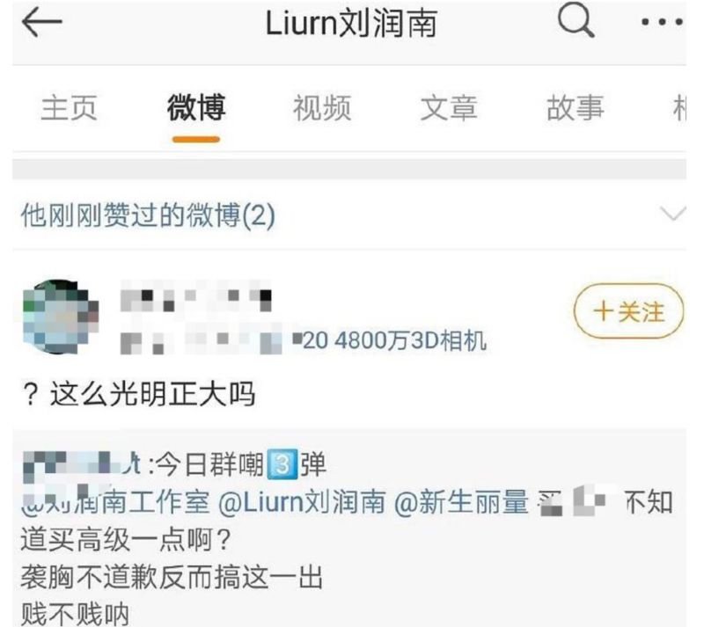Select the 微博 tab
Viewport: 704px width, 627px height.
(x=196, y=108)
